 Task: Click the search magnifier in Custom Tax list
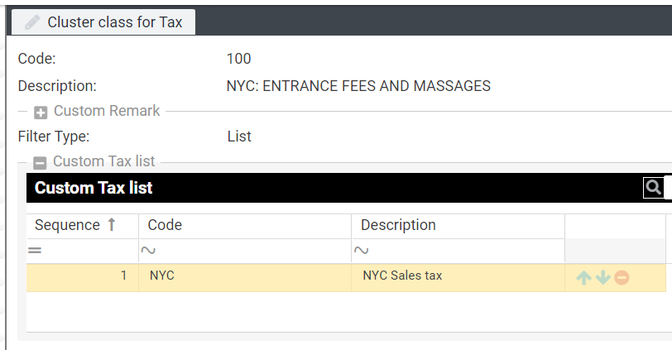(x=653, y=188)
